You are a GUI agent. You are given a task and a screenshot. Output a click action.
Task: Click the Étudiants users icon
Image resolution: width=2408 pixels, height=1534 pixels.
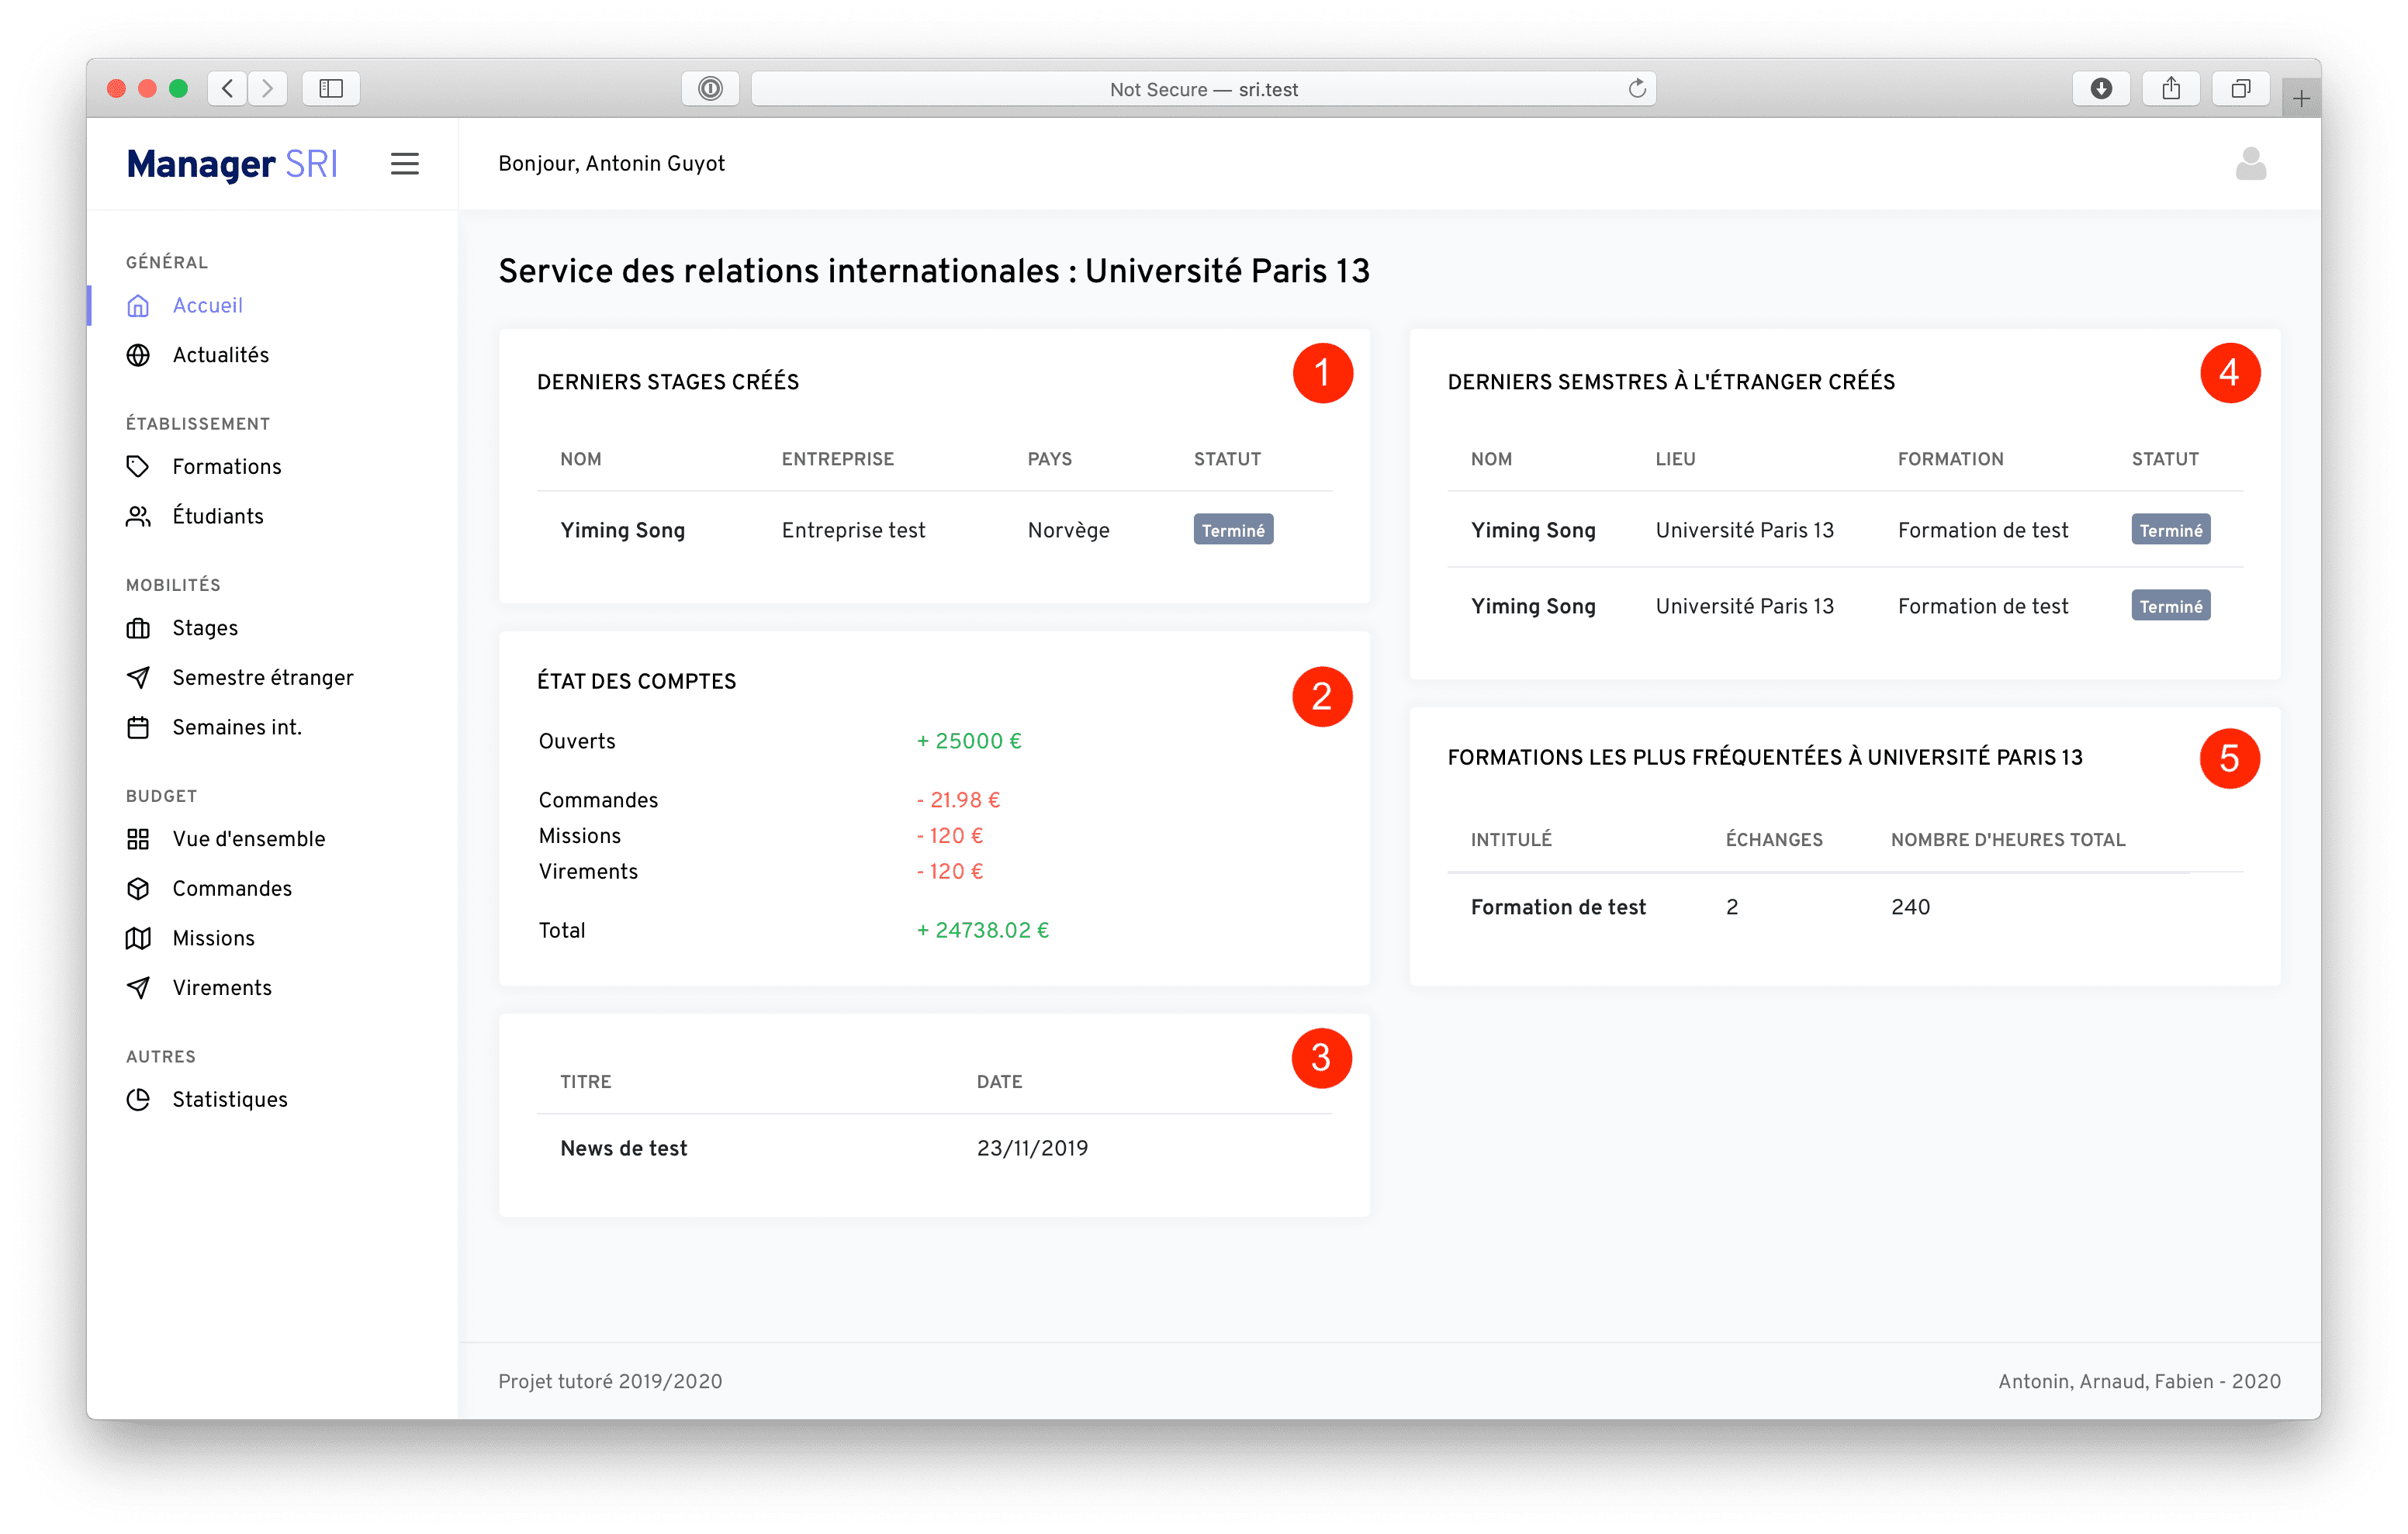click(138, 516)
